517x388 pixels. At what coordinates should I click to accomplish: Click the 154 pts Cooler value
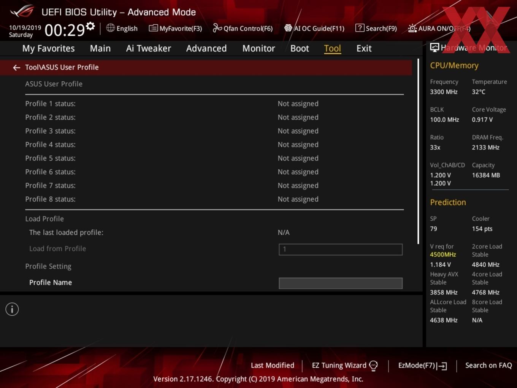tap(482, 229)
